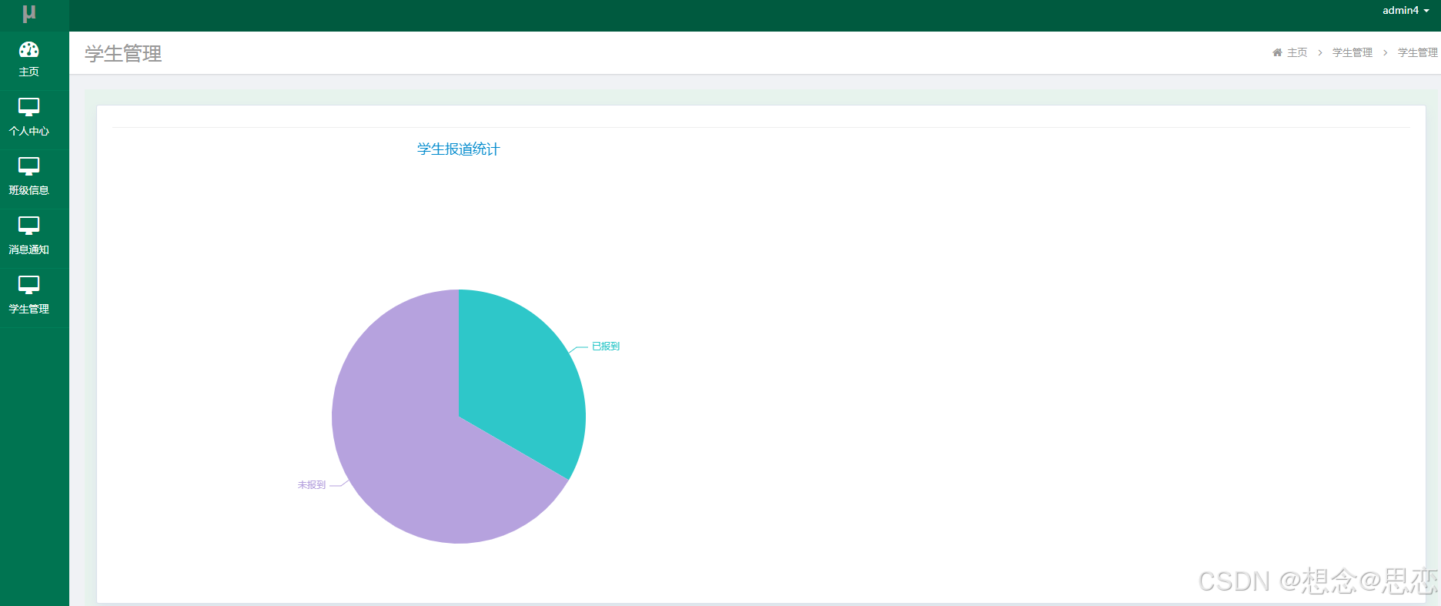The height and width of the screenshot is (606, 1441).
Task: Open the 学生管理 sidebar menu label
Action: tap(28, 309)
